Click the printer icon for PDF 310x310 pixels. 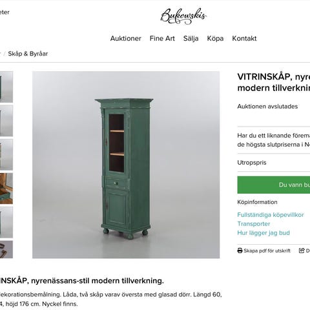click(x=240, y=251)
